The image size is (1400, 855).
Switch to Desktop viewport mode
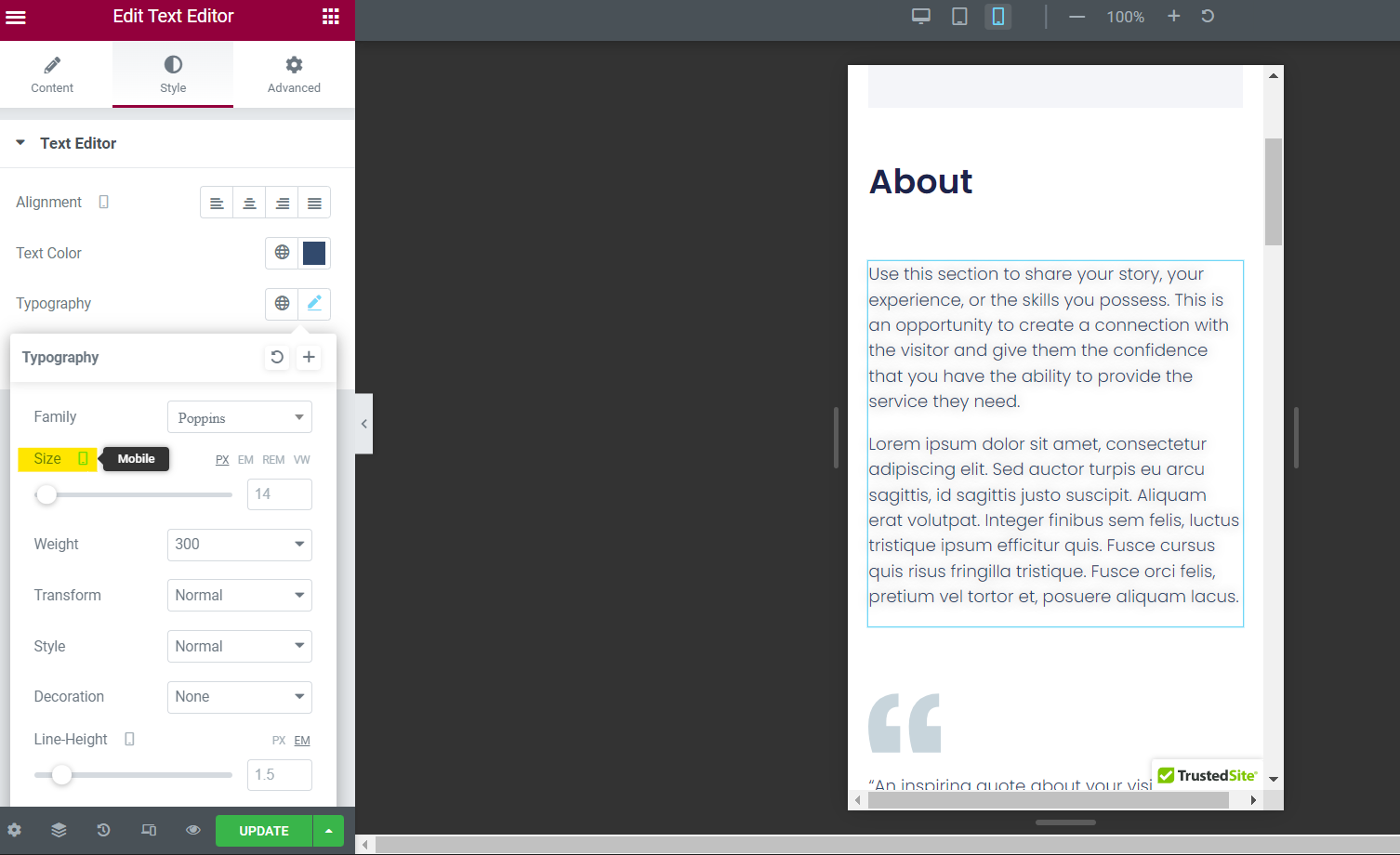[x=920, y=16]
